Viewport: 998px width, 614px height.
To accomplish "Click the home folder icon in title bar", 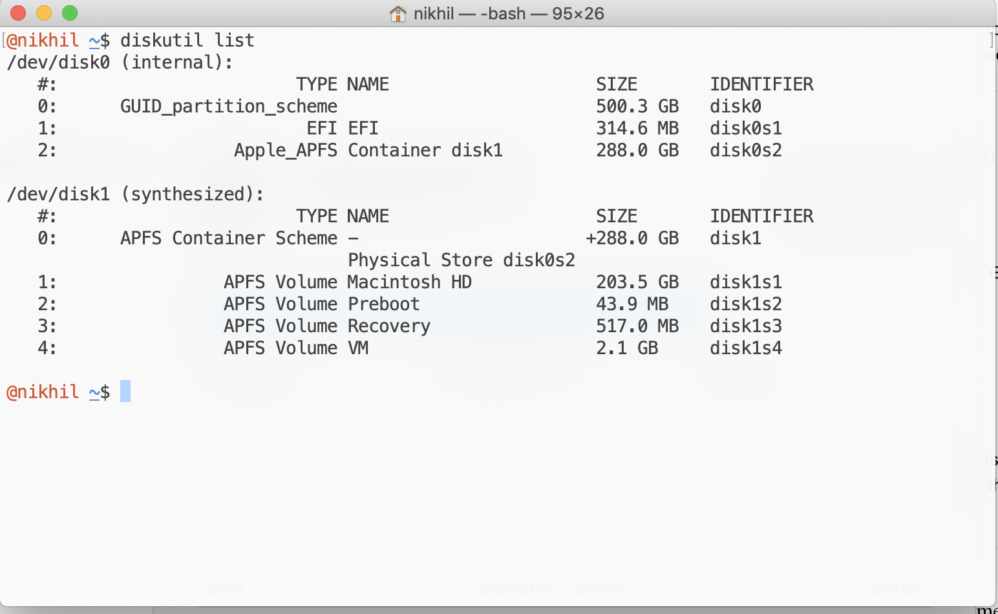I will 398,14.
